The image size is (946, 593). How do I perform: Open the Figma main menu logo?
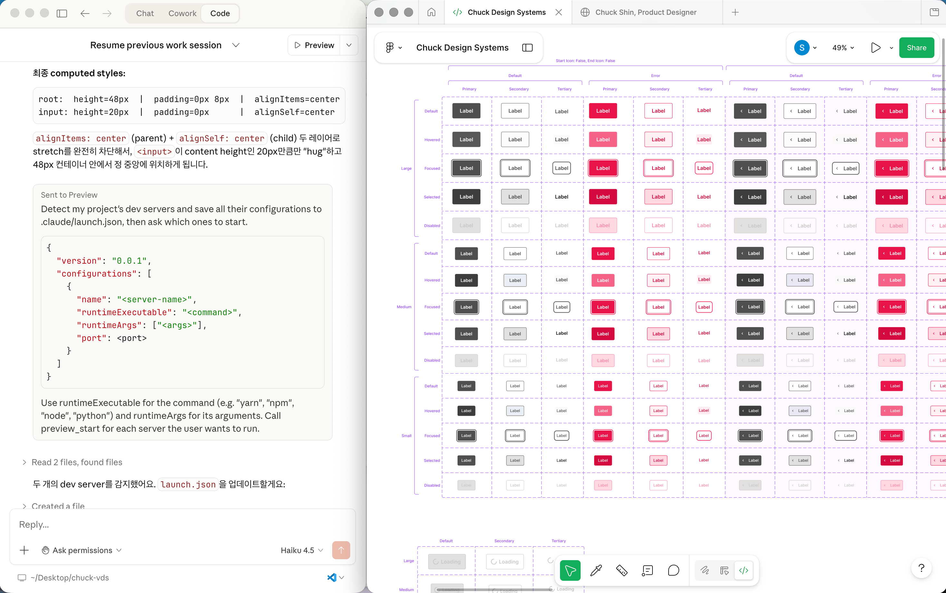pyautogui.click(x=390, y=47)
